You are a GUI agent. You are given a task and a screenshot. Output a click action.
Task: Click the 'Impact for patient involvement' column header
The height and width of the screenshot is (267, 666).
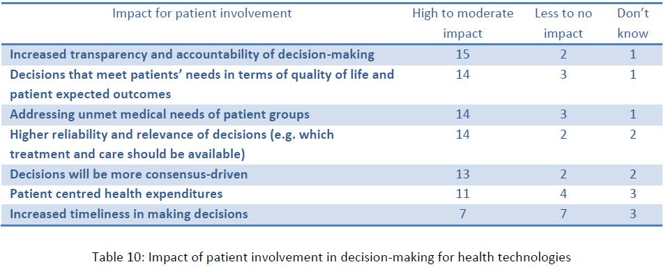pos(202,13)
